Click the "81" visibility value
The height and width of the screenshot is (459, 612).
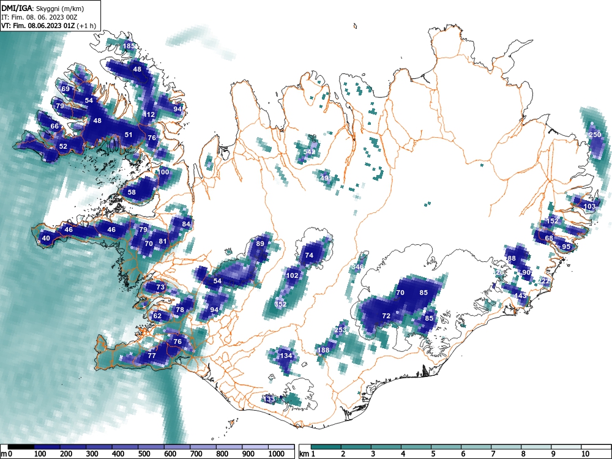tap(163, 241)
